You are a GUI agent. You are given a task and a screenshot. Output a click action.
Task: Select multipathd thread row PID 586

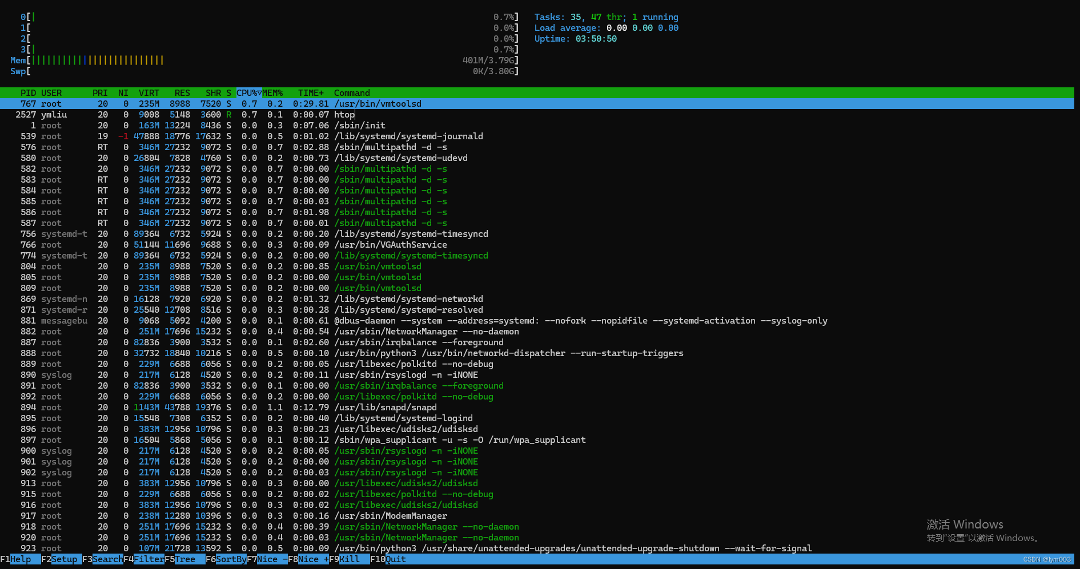point(537,212)
